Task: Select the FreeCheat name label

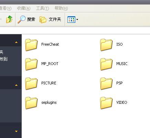Action: (x=50, y=44)
